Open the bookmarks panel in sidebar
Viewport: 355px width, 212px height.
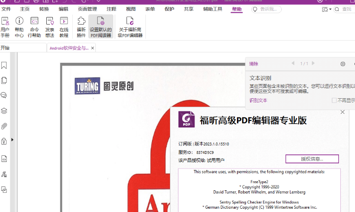(x=4, y=65)
